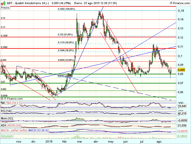Click the jul month marker on time axis
Viewport: 191px width, 144px height.
[142, 142]
